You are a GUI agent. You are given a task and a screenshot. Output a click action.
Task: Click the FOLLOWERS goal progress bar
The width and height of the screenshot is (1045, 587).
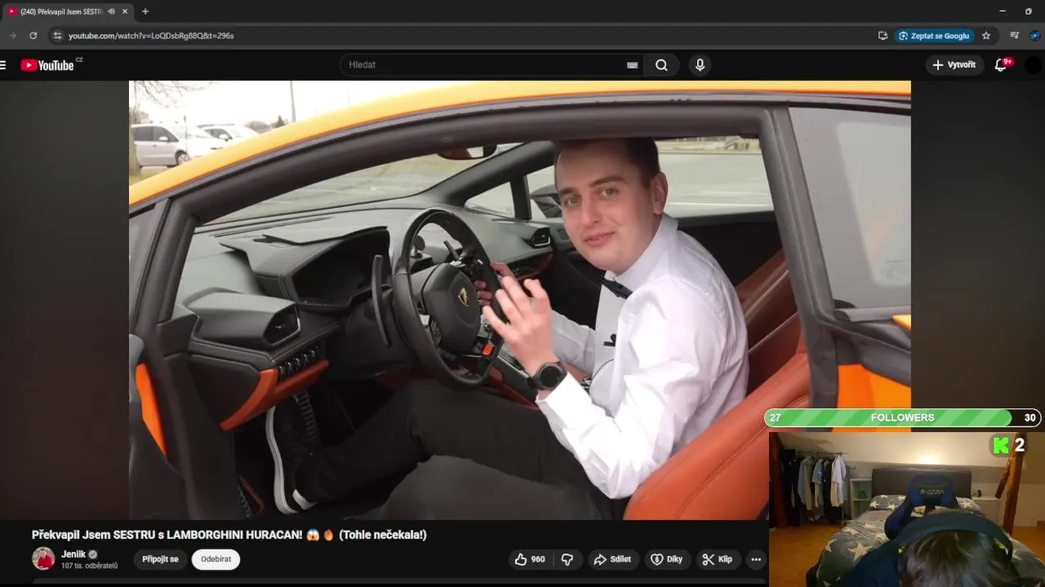point(902,417)
